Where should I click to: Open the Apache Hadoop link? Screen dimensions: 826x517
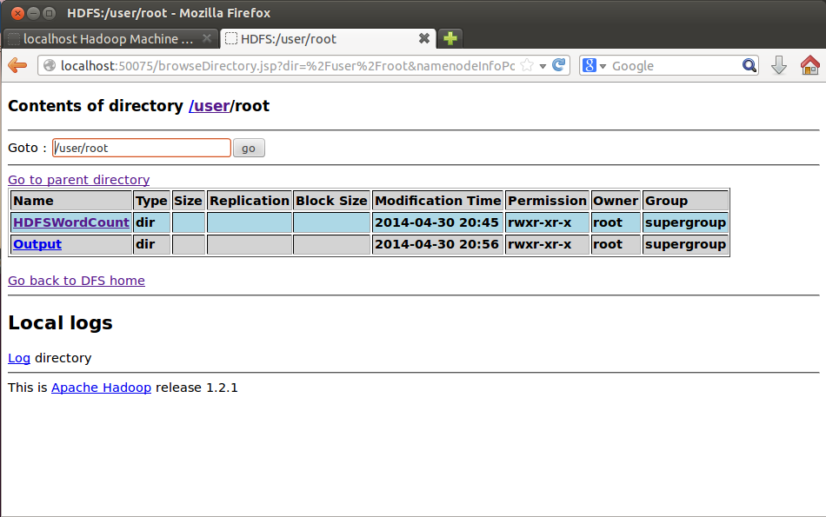tap(101, 388)
